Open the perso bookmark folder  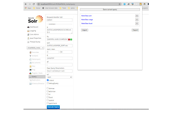pos(71,8)
